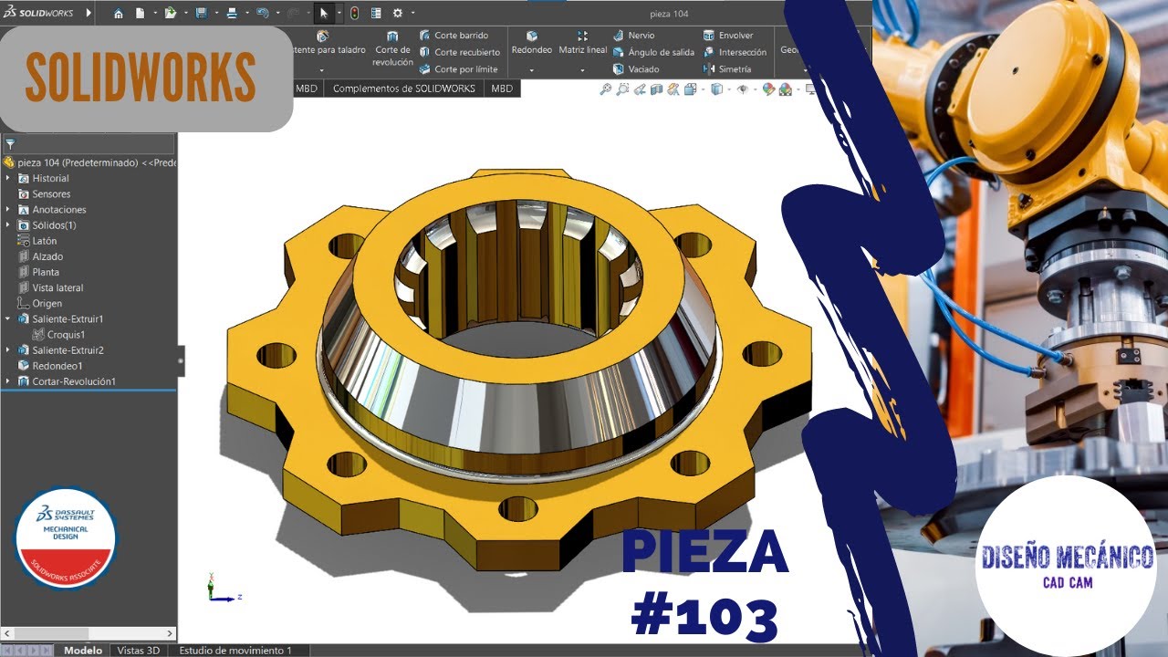This screenshot has width=1168, height=657.
Task: Switch to the Modelo bottom tab
Action: pyautogui.click(x=83, y=650)
